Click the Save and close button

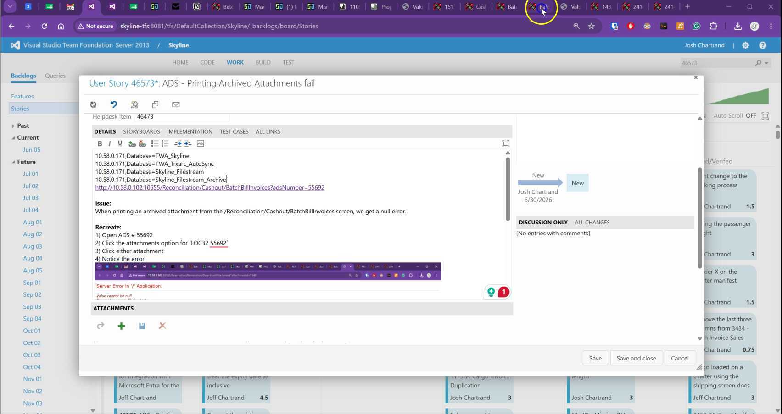point(636,358)
